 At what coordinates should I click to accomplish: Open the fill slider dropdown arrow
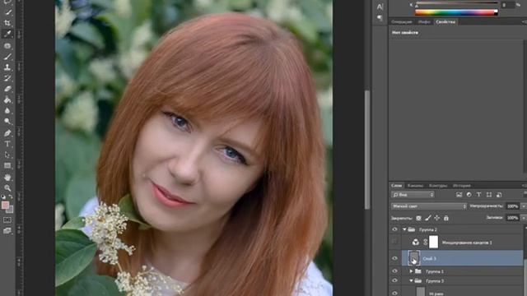coord(523,218)
